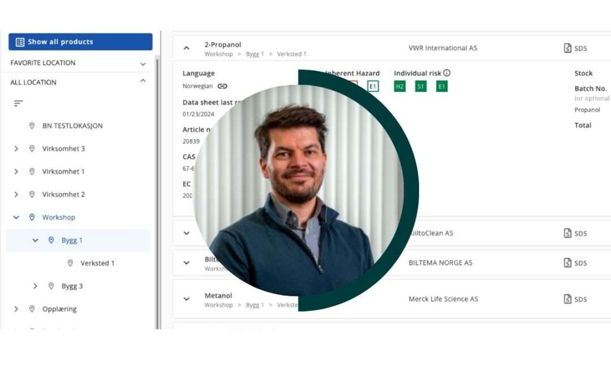The width and height of the screenshot is (611, 381).
Task: Select the H2 individual risk badge
Action: click(399, 86)
